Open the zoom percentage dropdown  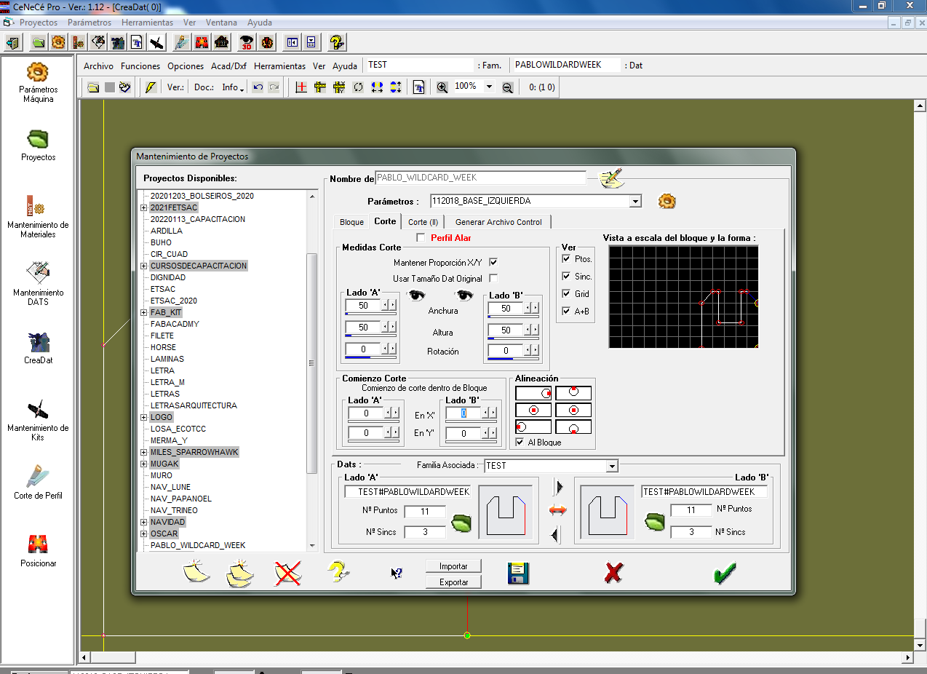click(489, 87)
